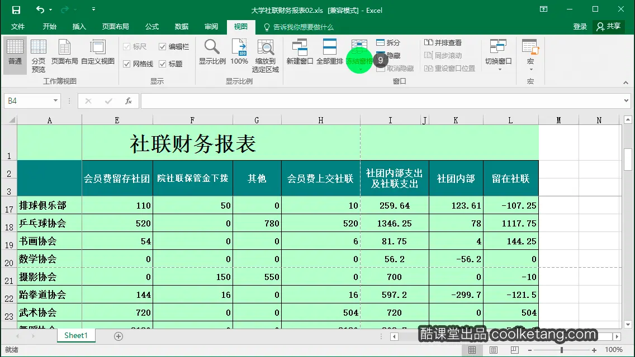Click the Insert Function fx icon
This screenshot has width=635, height=357.
129,100
